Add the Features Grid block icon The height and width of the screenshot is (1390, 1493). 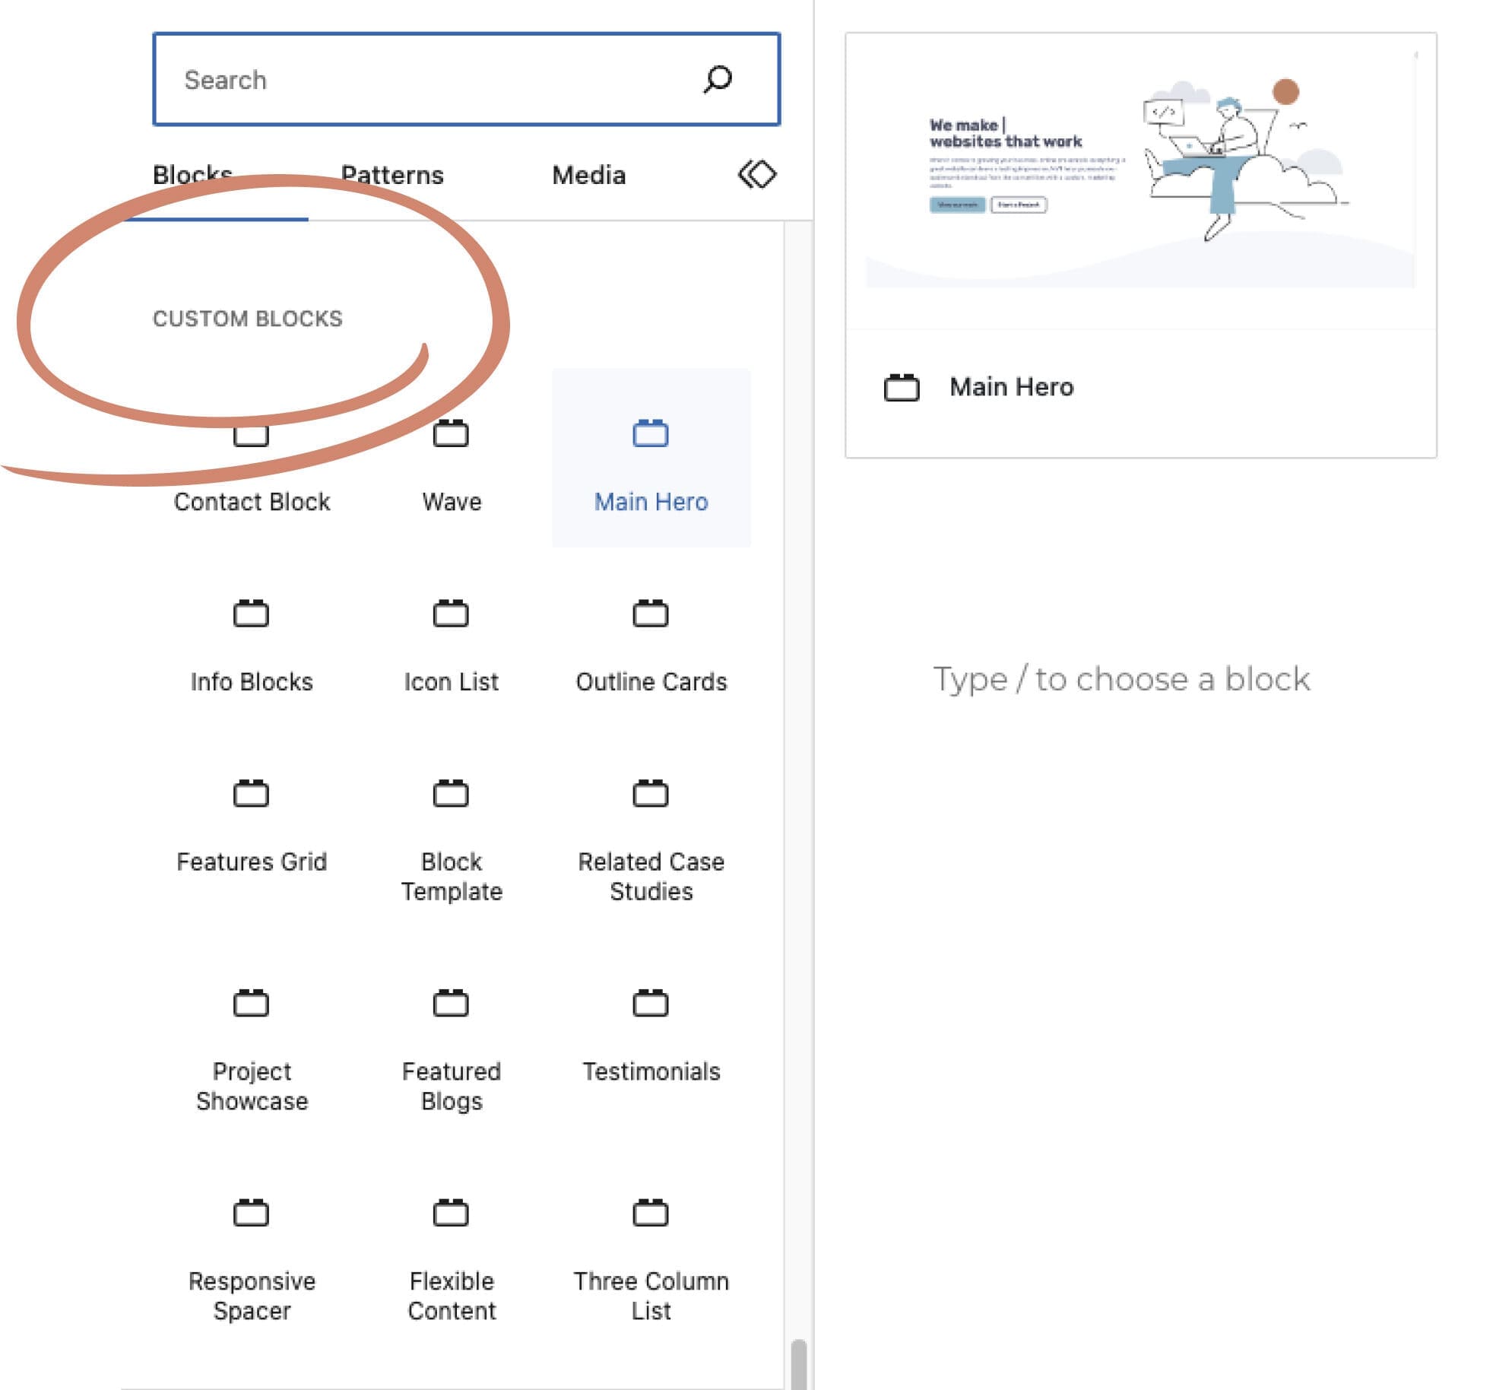pos(251,794)
